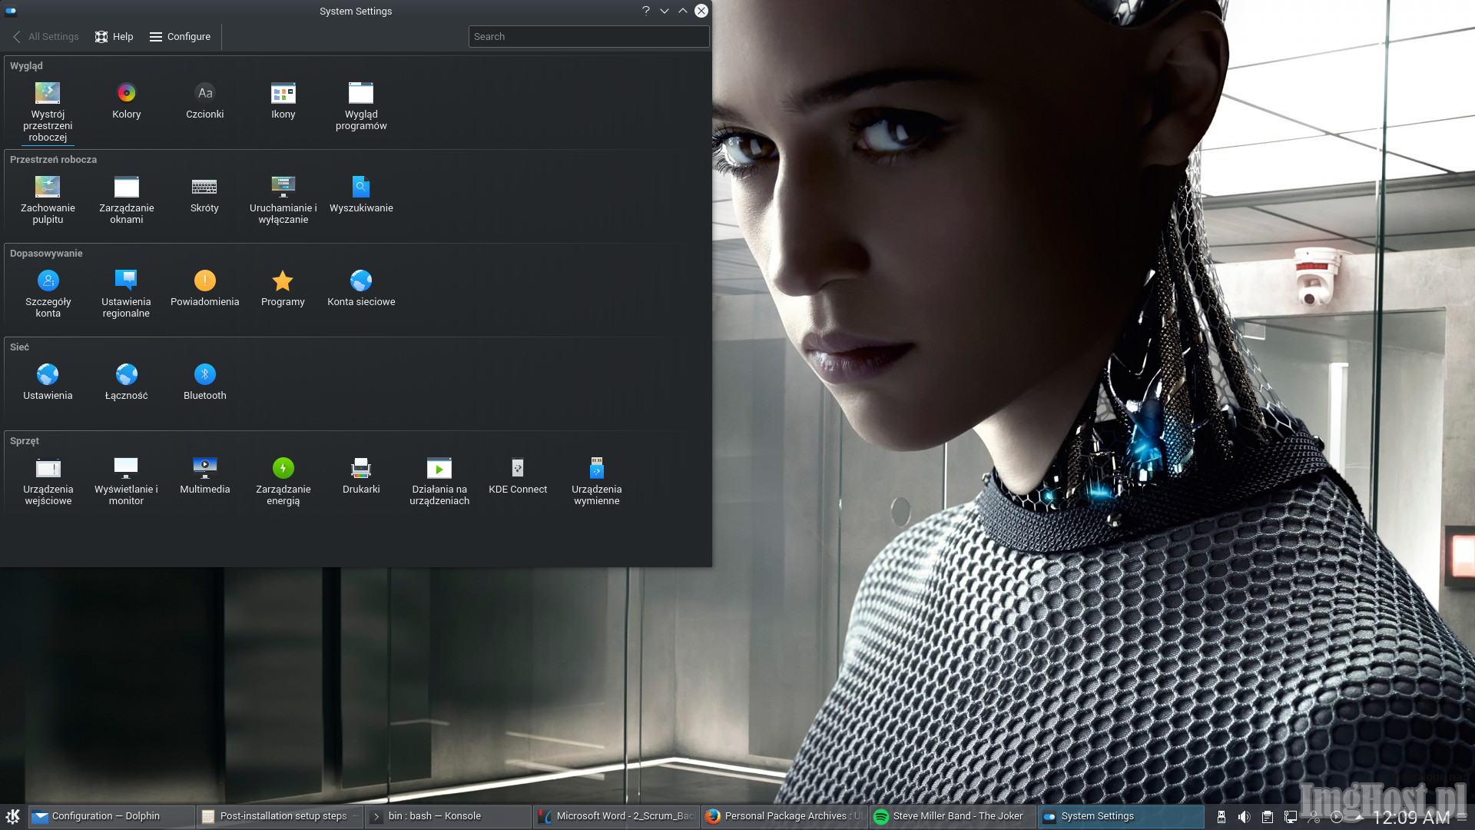Open Zarządzanie energią power settings
Image resolution: width=1475 pixels, height=830 pixels.
point(283,481)
